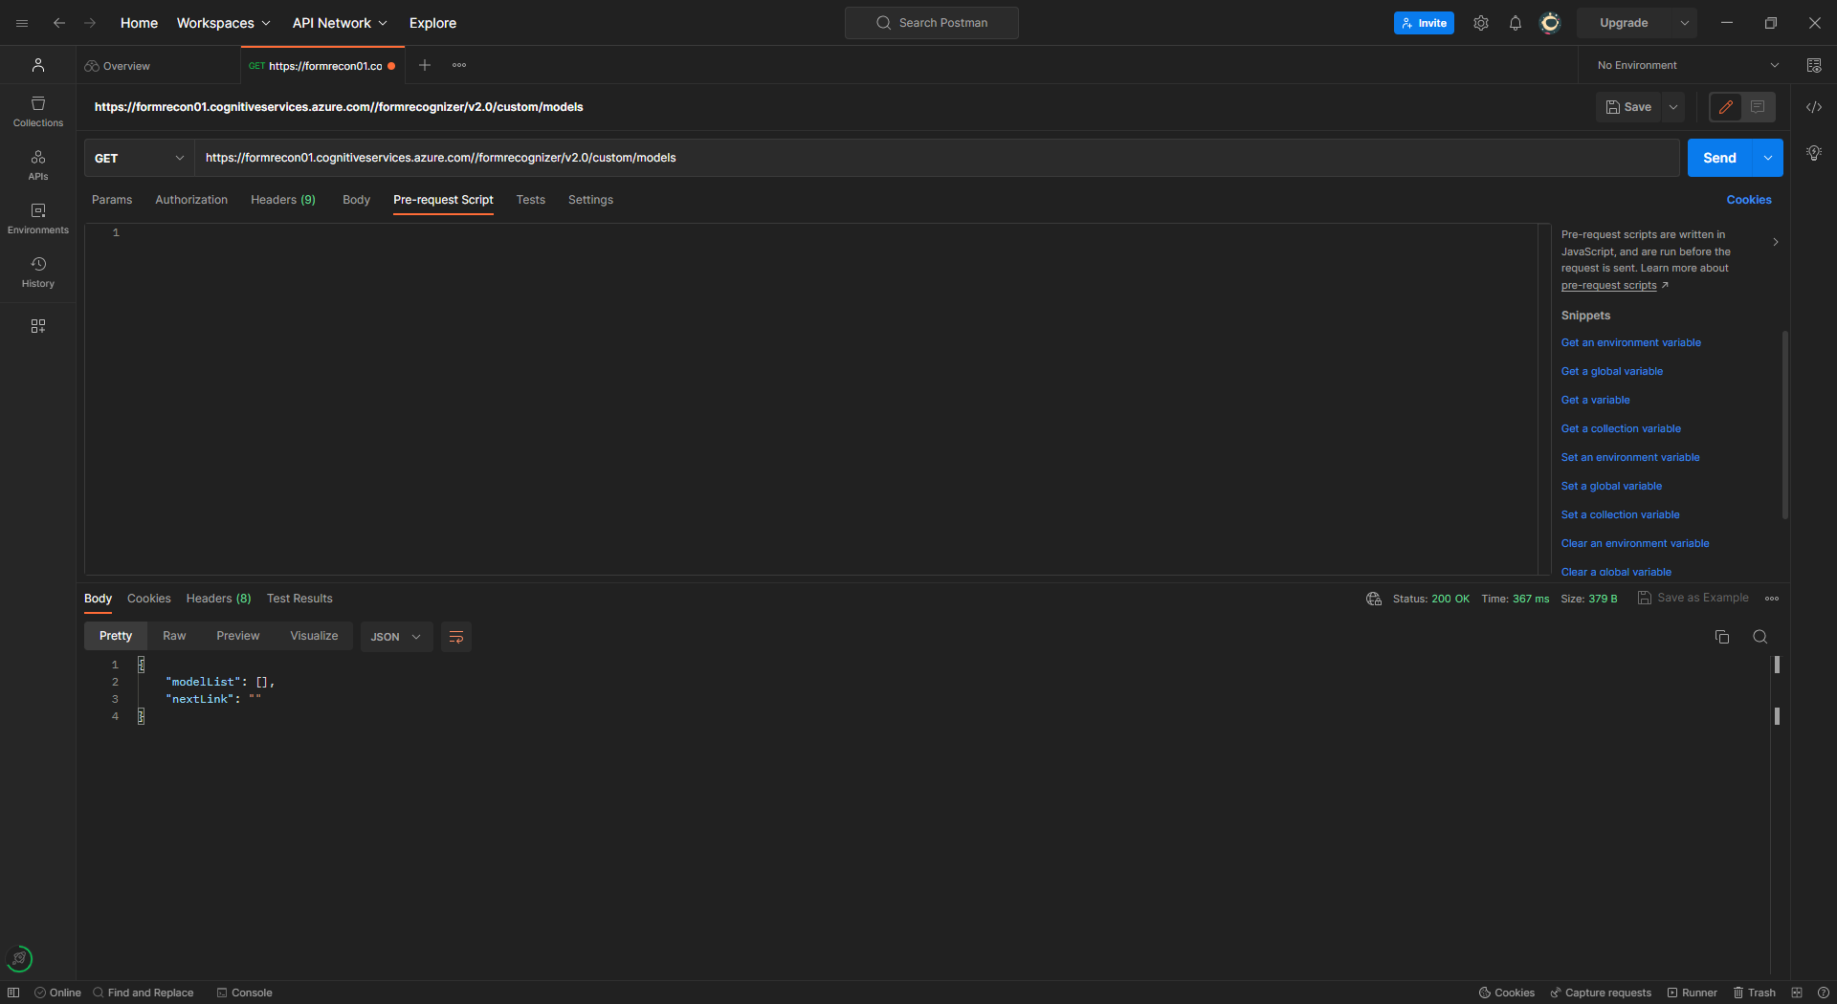Select the Pretty response view
The width and height of the screenshot is (1837, 1004).
click(x=116, y=636)
